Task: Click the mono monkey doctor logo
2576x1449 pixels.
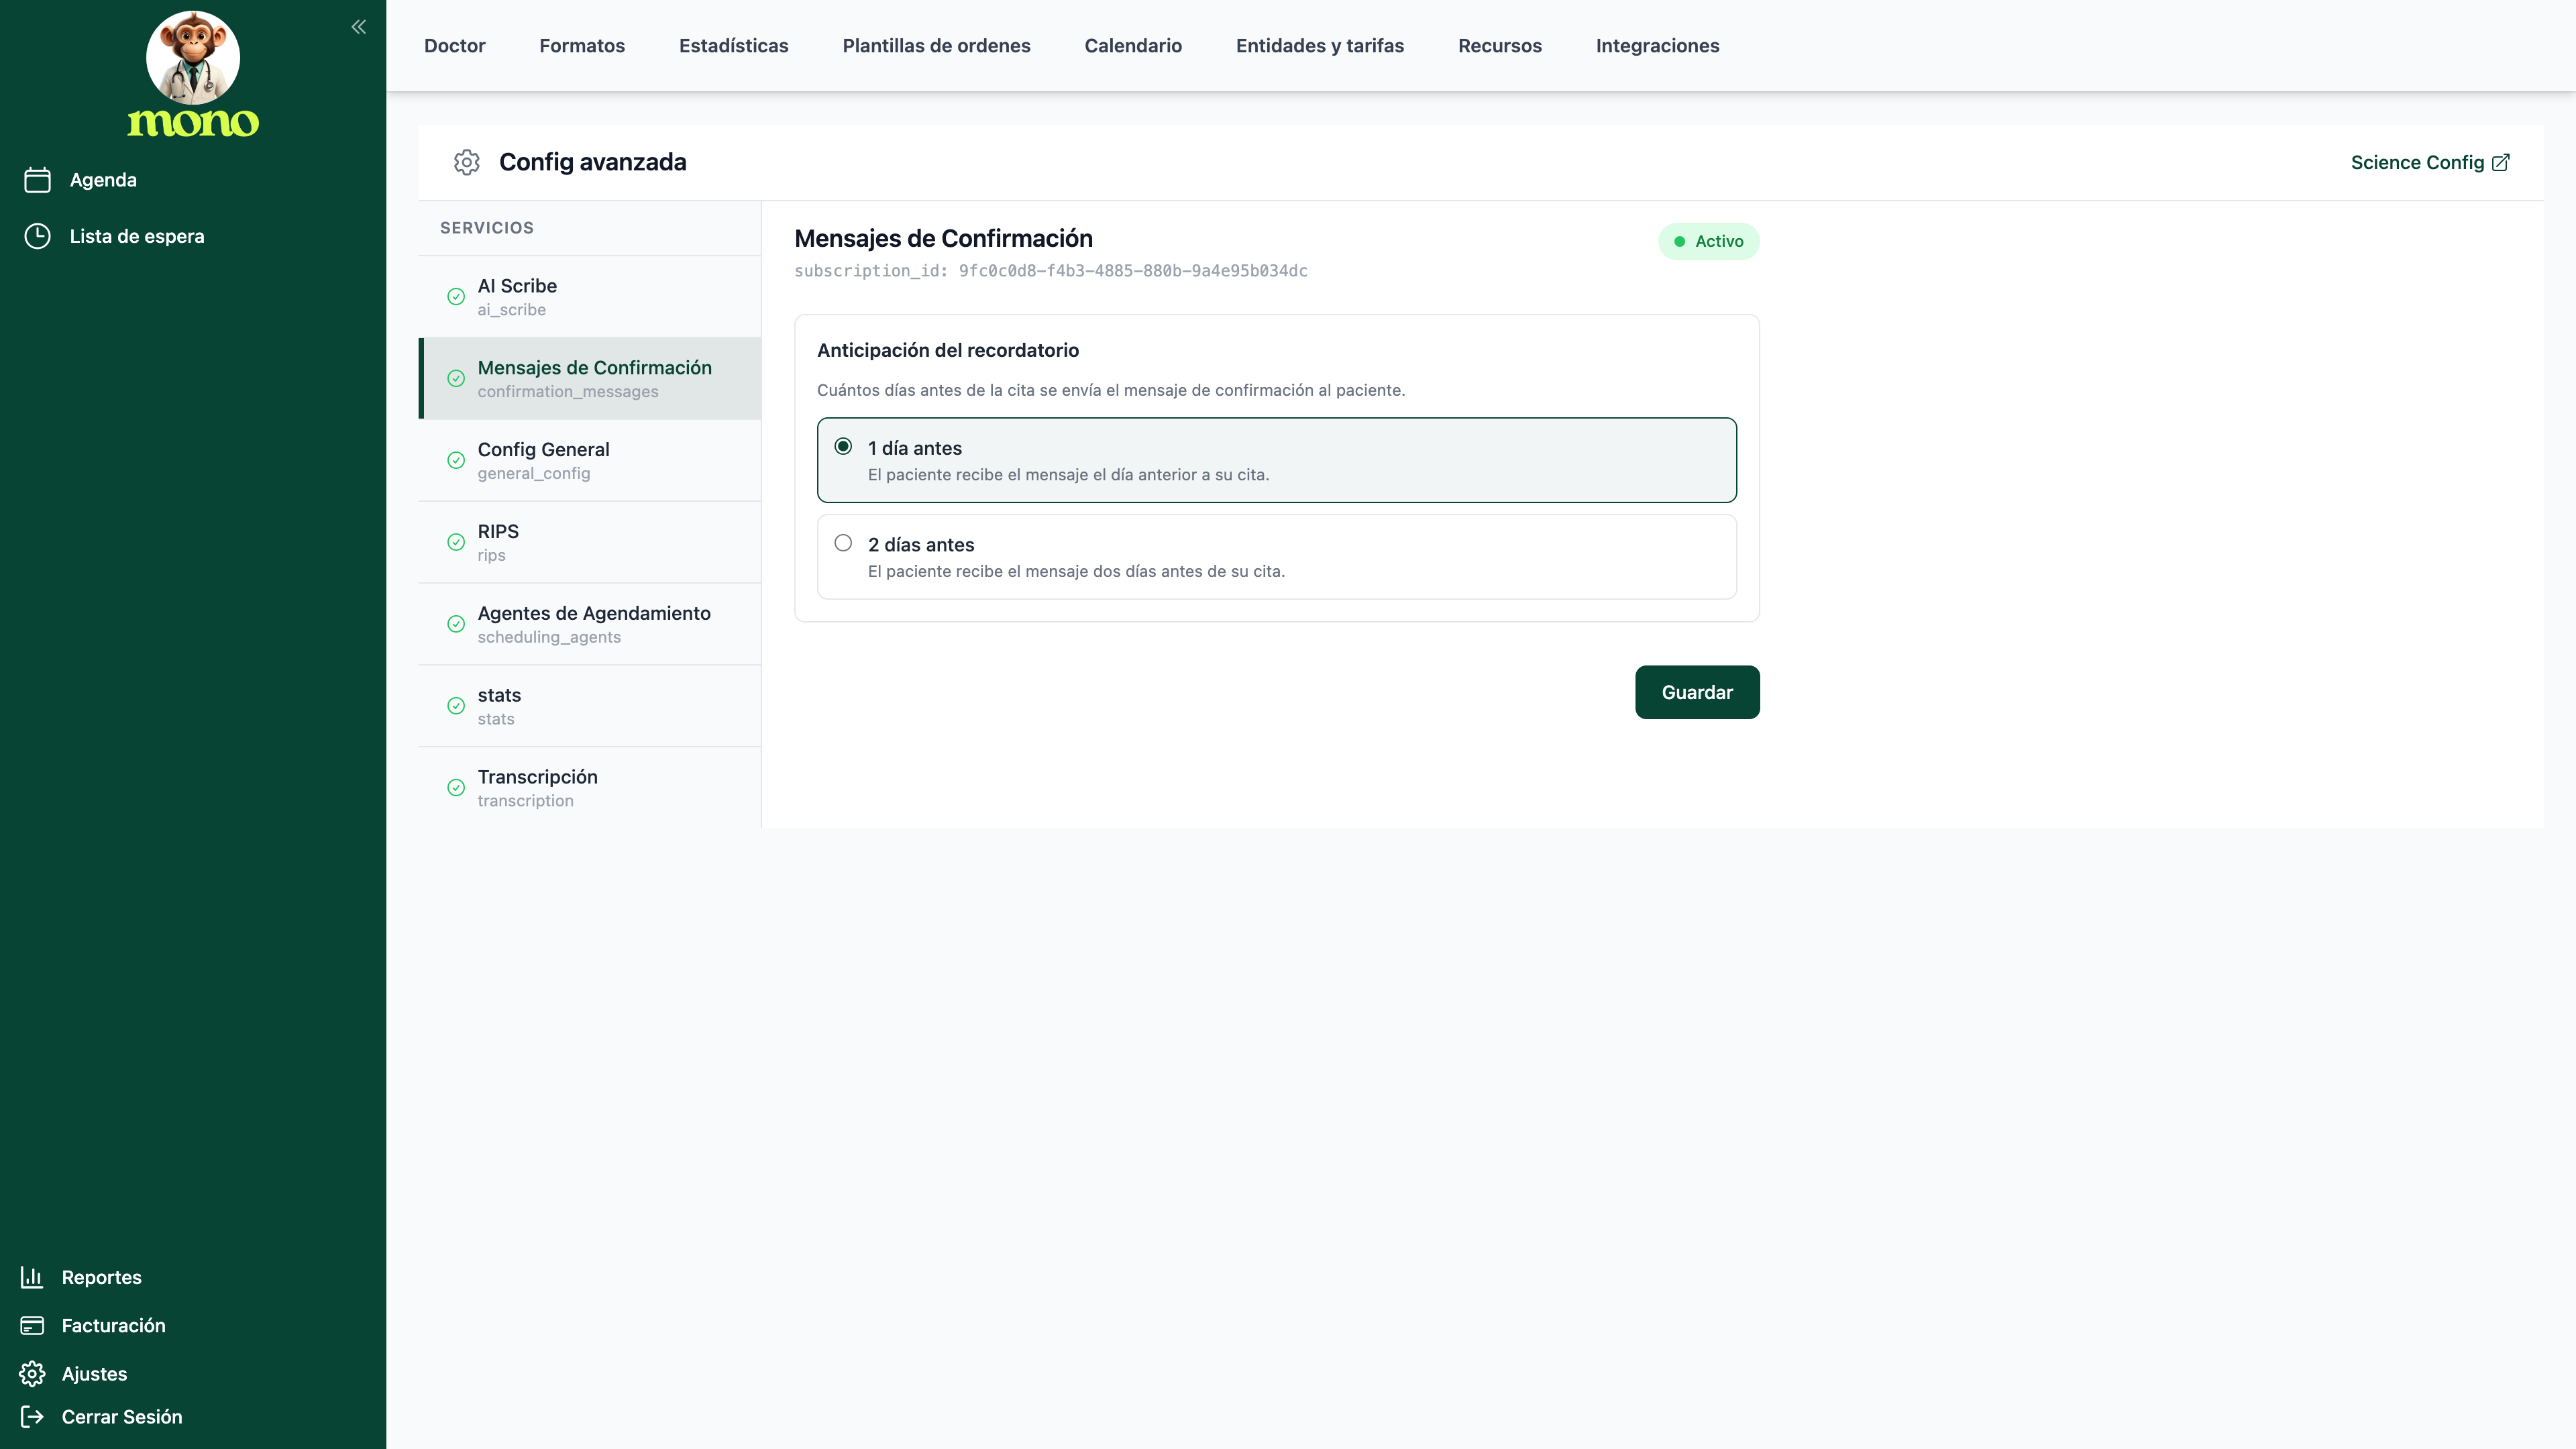Action: point(193,74)
